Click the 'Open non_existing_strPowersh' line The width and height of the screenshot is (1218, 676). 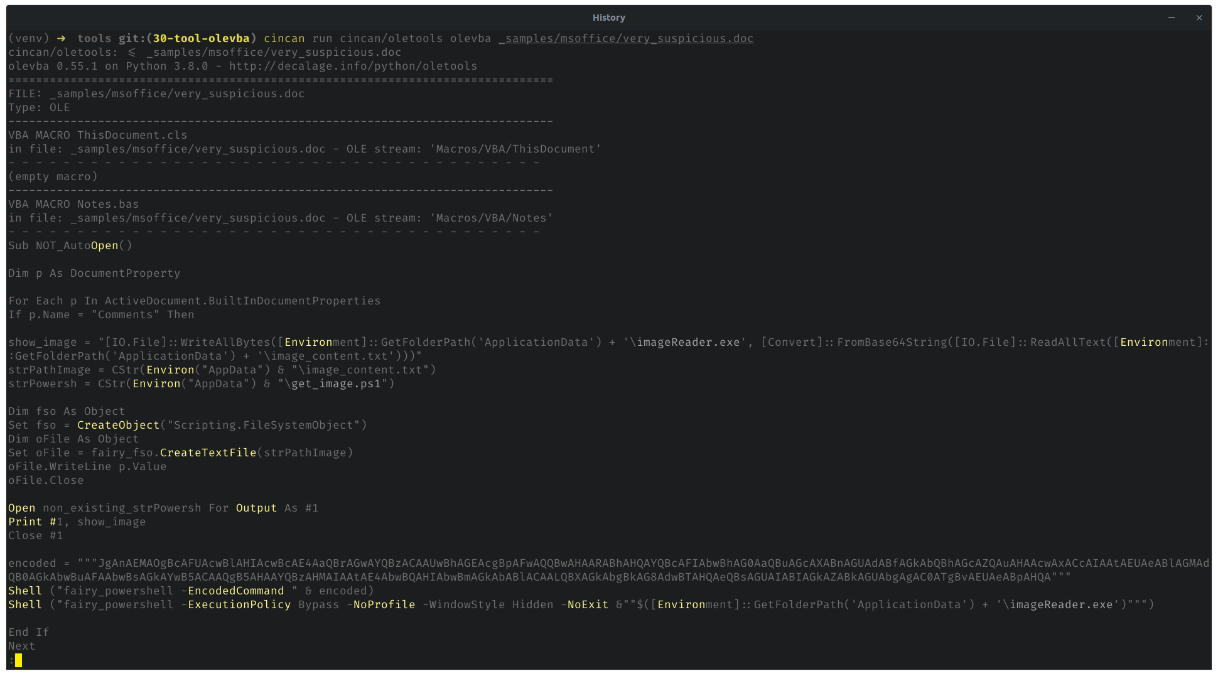click(x=163, y=508)
